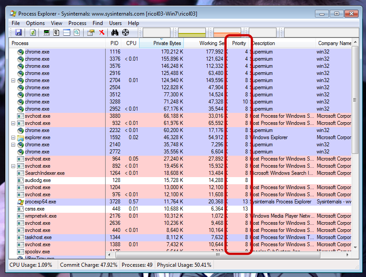366x277 pixels.
Task: Collapse chrome.exe PID 2140 tree node
Action: pos(13,145)
